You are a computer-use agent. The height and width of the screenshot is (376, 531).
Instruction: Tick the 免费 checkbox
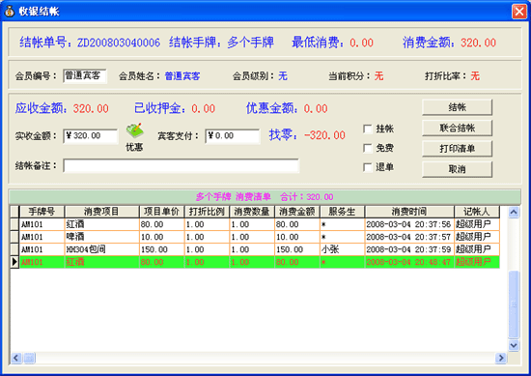[x=368, y=148]
